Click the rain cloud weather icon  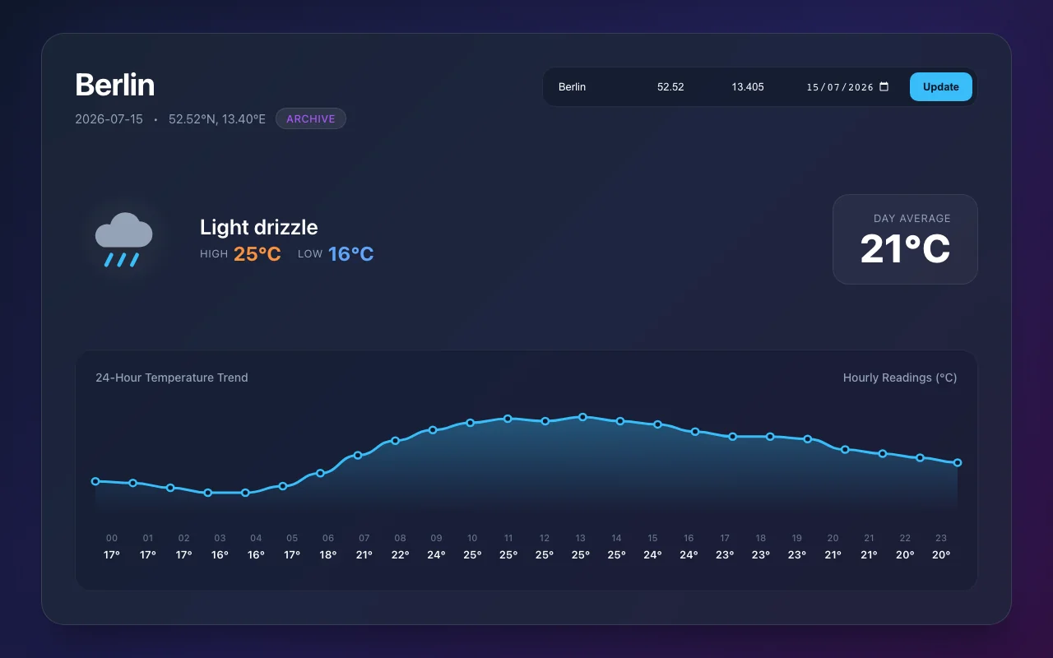(124, 240)
